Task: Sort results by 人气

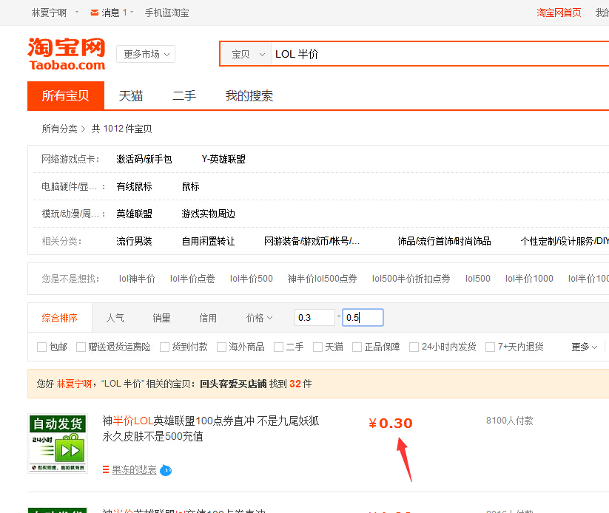Action: click(x=115, y=318)
